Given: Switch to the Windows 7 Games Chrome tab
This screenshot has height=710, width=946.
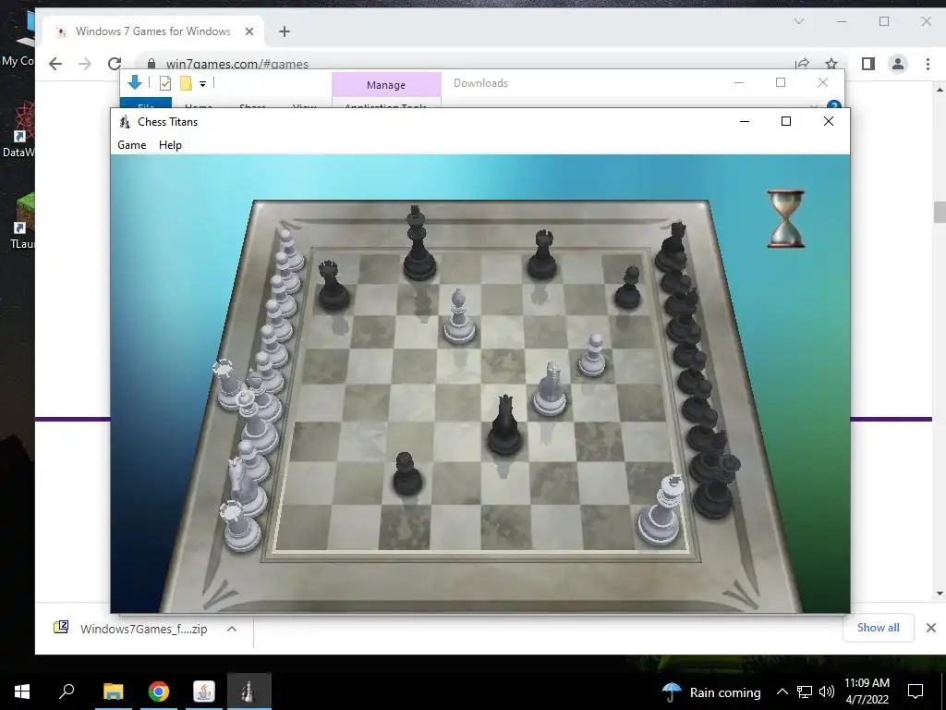Looking at the screenshot, I should coord(152,31).
